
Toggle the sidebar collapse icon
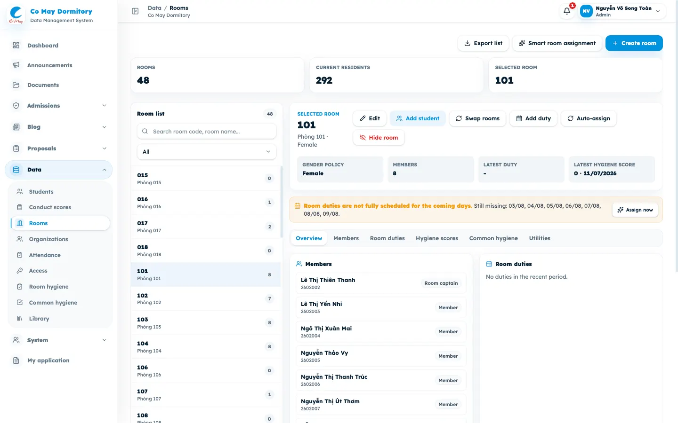(x=135, y=11)
